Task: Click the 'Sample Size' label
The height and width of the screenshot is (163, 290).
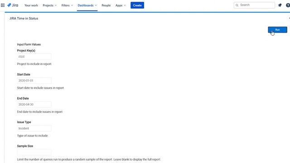Action: coord(25,146)
